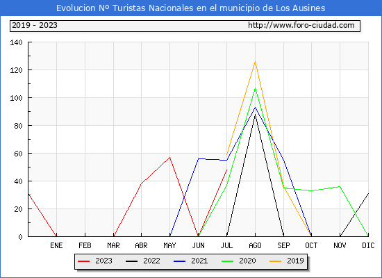Click the red 2023 legend color swatch
Image resolution: width=382 pixels, height=278 pixels.
(83, 261)
